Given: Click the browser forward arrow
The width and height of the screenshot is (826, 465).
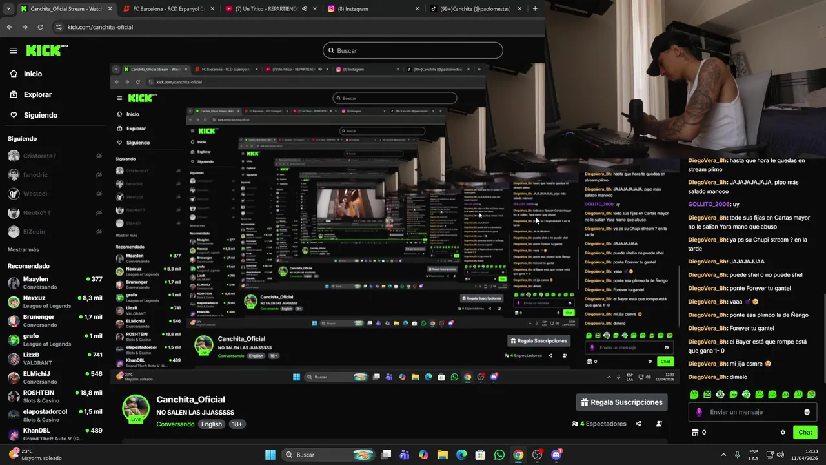Looking at the screenshot, I should 25,27.
